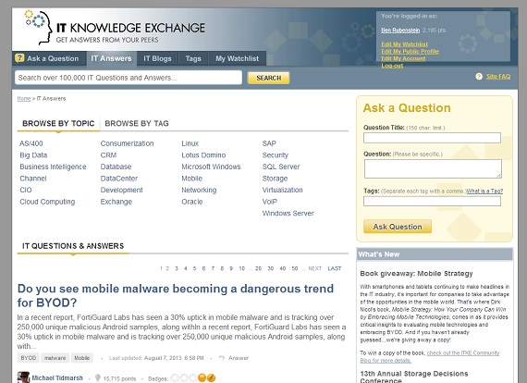Select the Browse by Tag tab
Image resolution: width=527 pixels, height=383 pixels.
tap(137, 123)
